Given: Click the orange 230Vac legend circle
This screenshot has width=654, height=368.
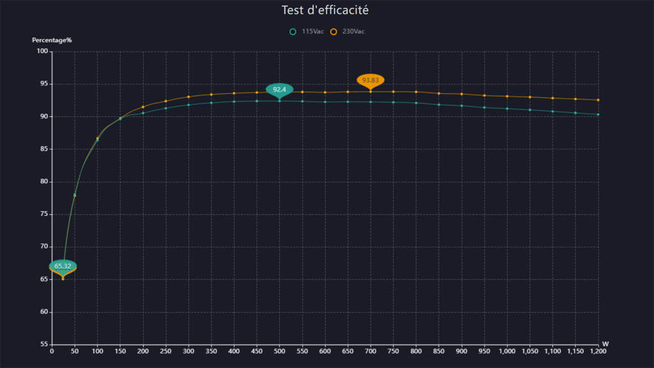Looking at the screenshot, I should tap(333, 31).
